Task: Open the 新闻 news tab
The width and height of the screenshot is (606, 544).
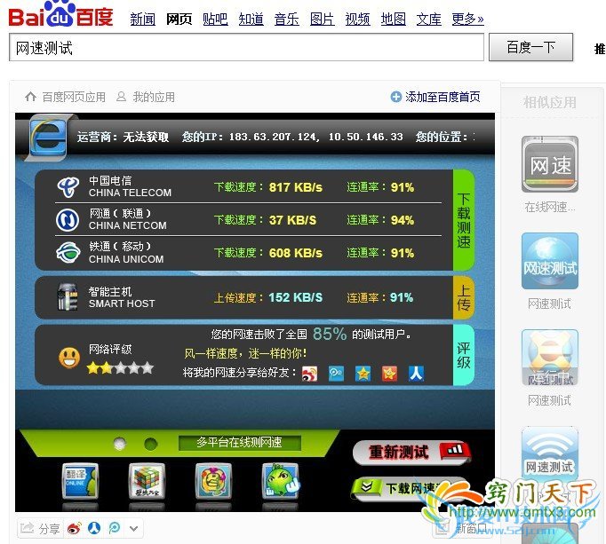Action: [x=142, y=19]
